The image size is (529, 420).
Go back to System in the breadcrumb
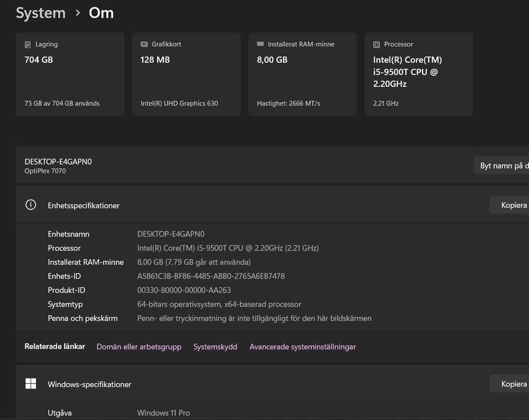[41, 13]
